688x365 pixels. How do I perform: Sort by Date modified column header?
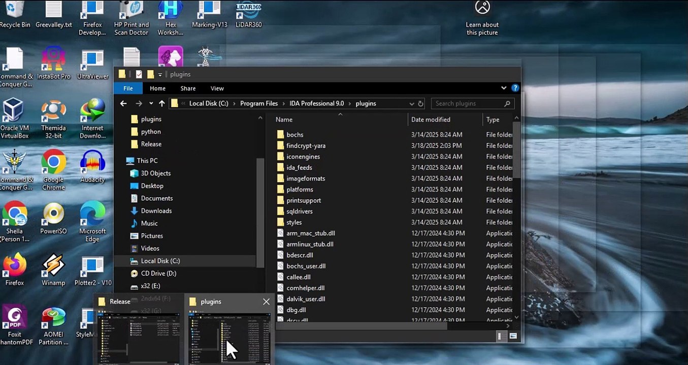(x=445, y=120)
